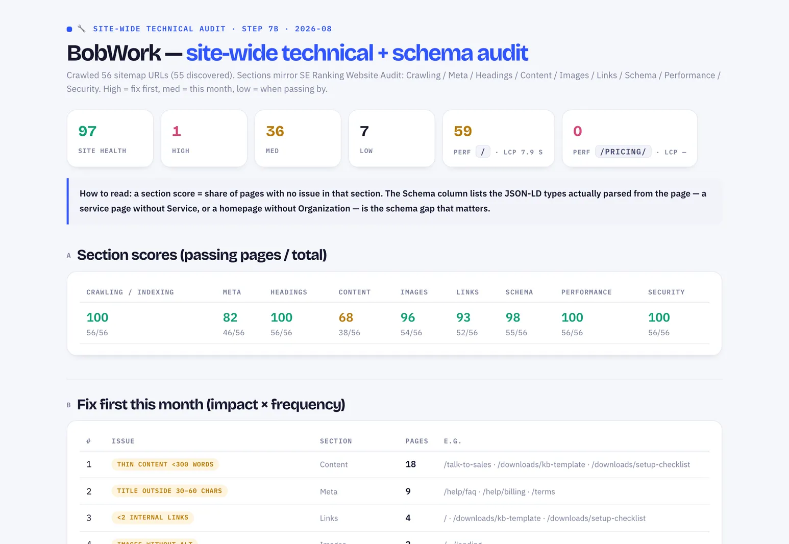
Task: Click the "BobWork — site-wide technical + schema audit" title
Action: click(x=298, y=53)
